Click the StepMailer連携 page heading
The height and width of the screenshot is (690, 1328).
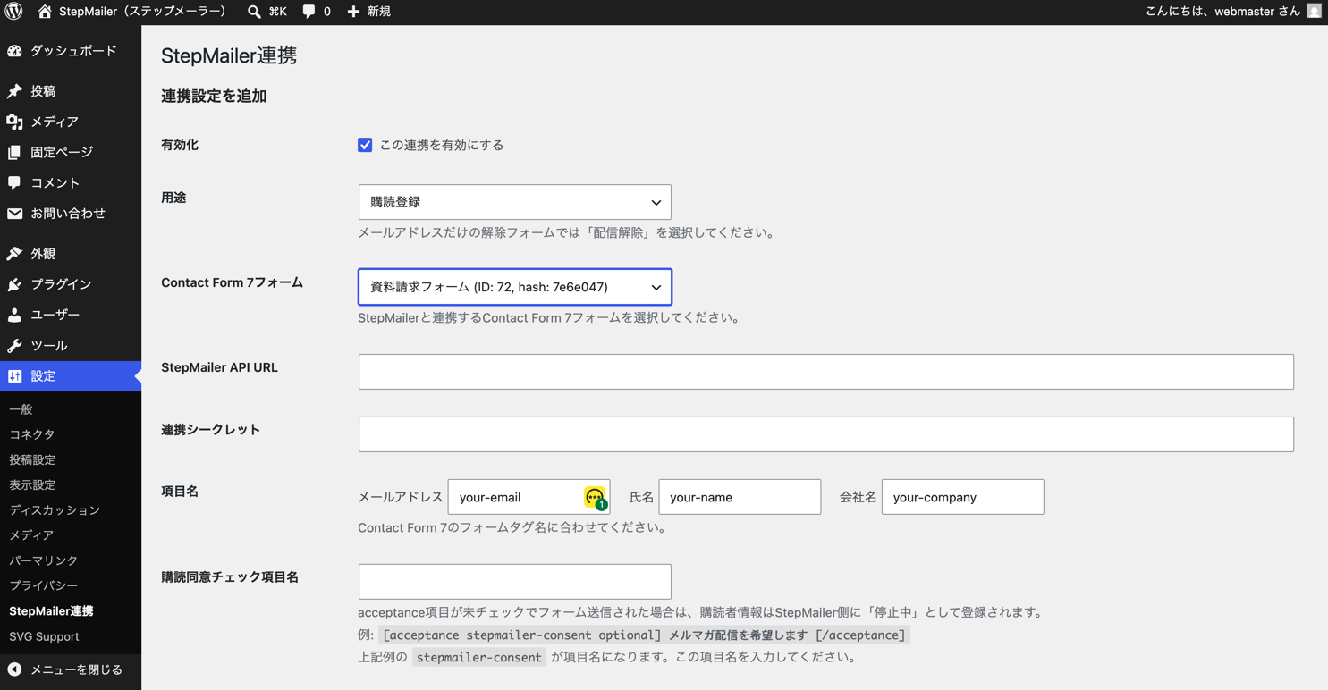click(229, 55)
